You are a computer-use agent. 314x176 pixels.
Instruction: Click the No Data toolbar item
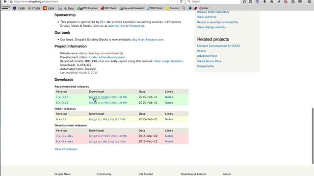66,8
